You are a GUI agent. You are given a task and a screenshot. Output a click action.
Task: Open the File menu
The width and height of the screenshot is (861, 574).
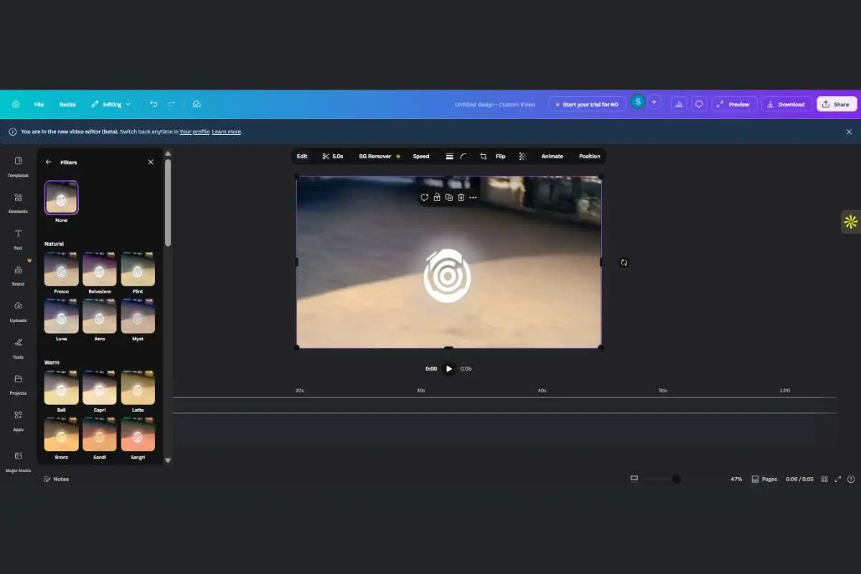point(39,104)
